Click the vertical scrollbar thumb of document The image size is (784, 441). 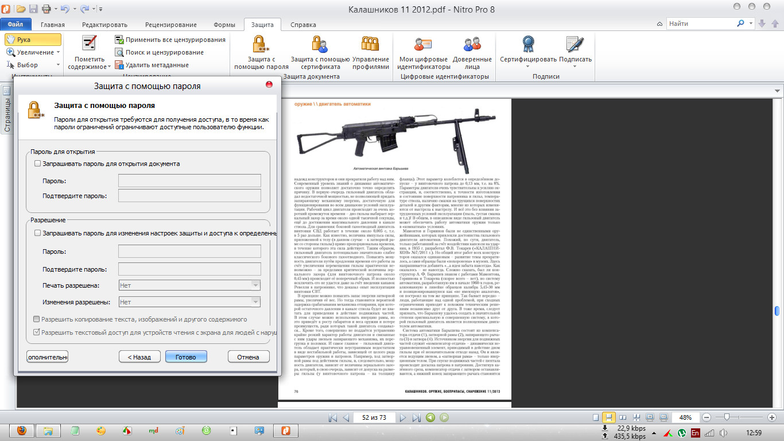777,311
